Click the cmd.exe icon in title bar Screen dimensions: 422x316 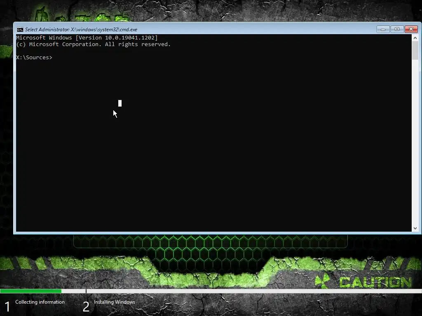(x=20, y=30)
